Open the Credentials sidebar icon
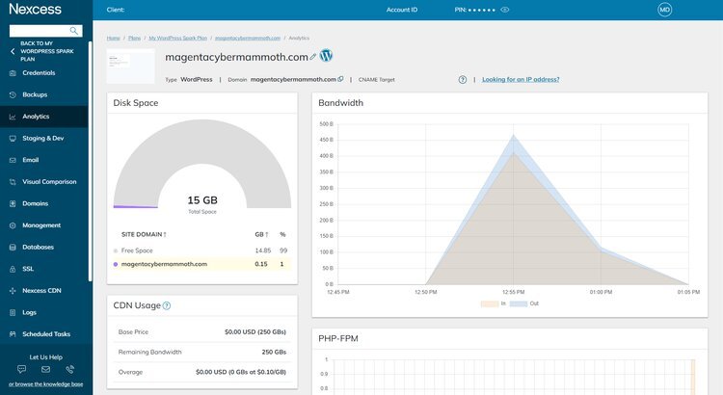Image resolution: width=723 pixels, height=395 pixels. point(13,73)
